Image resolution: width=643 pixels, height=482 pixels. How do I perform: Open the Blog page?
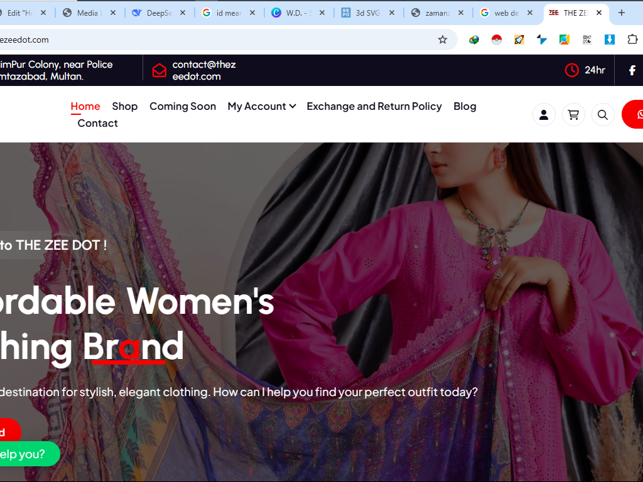pos(465,106)
